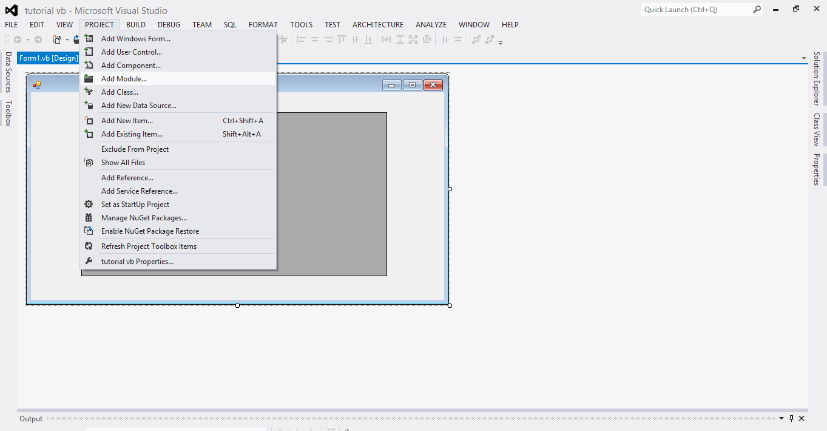Viewport: 827px width, 431px height.
Task: Click Exclude From Project
Action: (x=135, y=149)
